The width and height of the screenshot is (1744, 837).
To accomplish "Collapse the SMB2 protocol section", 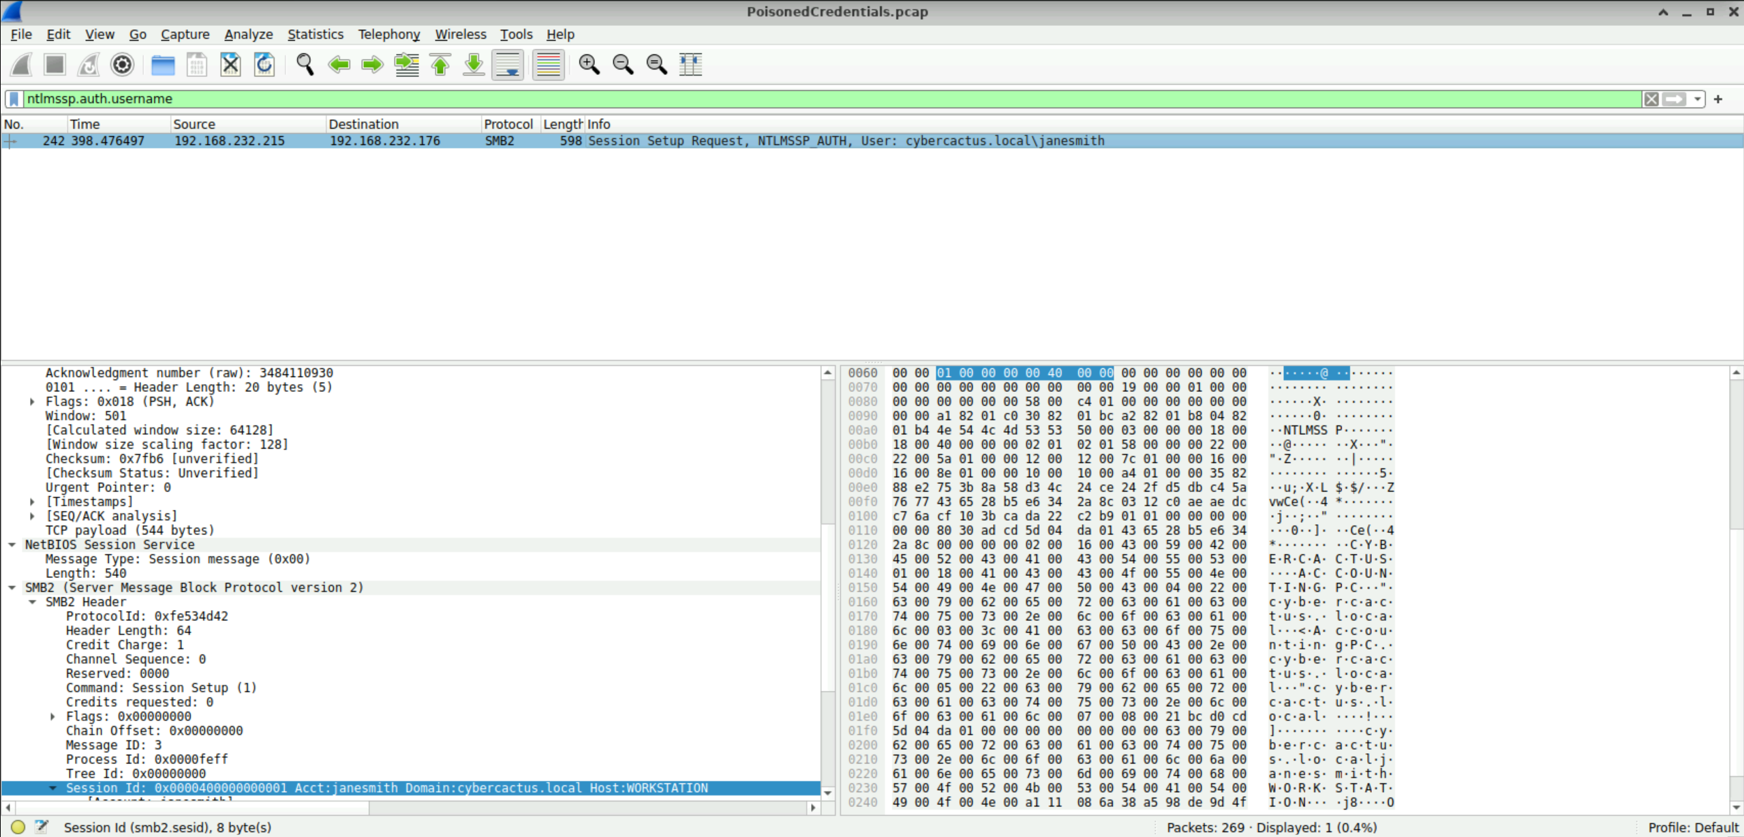I will [12, 588].
